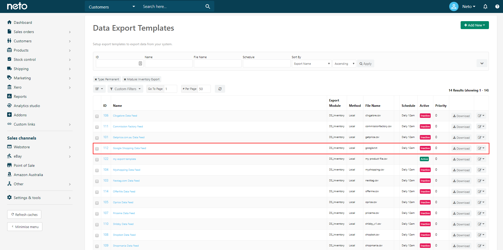Open the help question mark icon
Image resolution: width=503 pixels, height=250 pixels.
tap(497, 7)
